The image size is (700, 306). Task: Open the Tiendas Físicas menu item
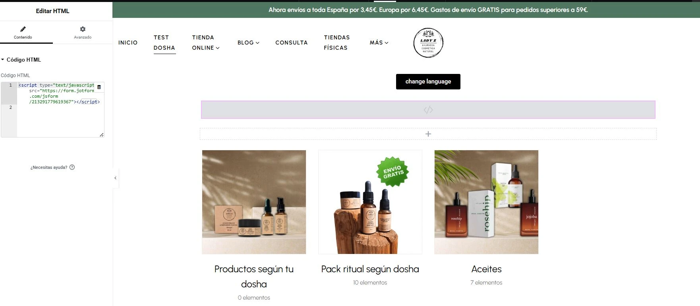(x=336, y=43)
